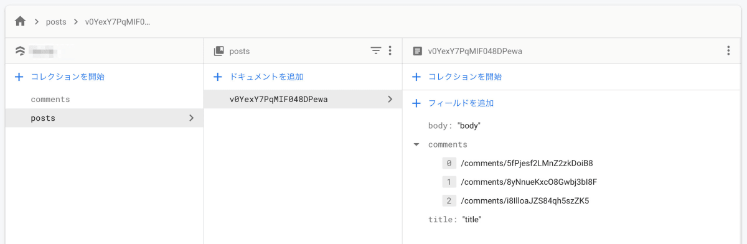Image resolution: width=747 pixels, height=244 pixels.
Task: Click plus icon beside フィールドを追加
Action: (x=416, y=103)
